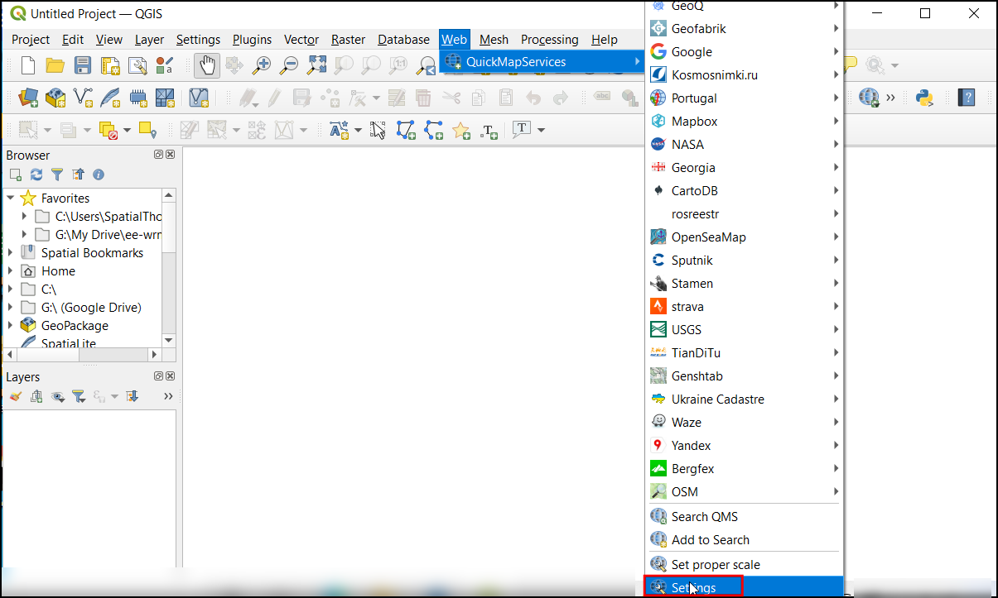Click the New Temporary Scratch Layer icon
This screenshot has height=598, width=998.
[x=137, y=98]
